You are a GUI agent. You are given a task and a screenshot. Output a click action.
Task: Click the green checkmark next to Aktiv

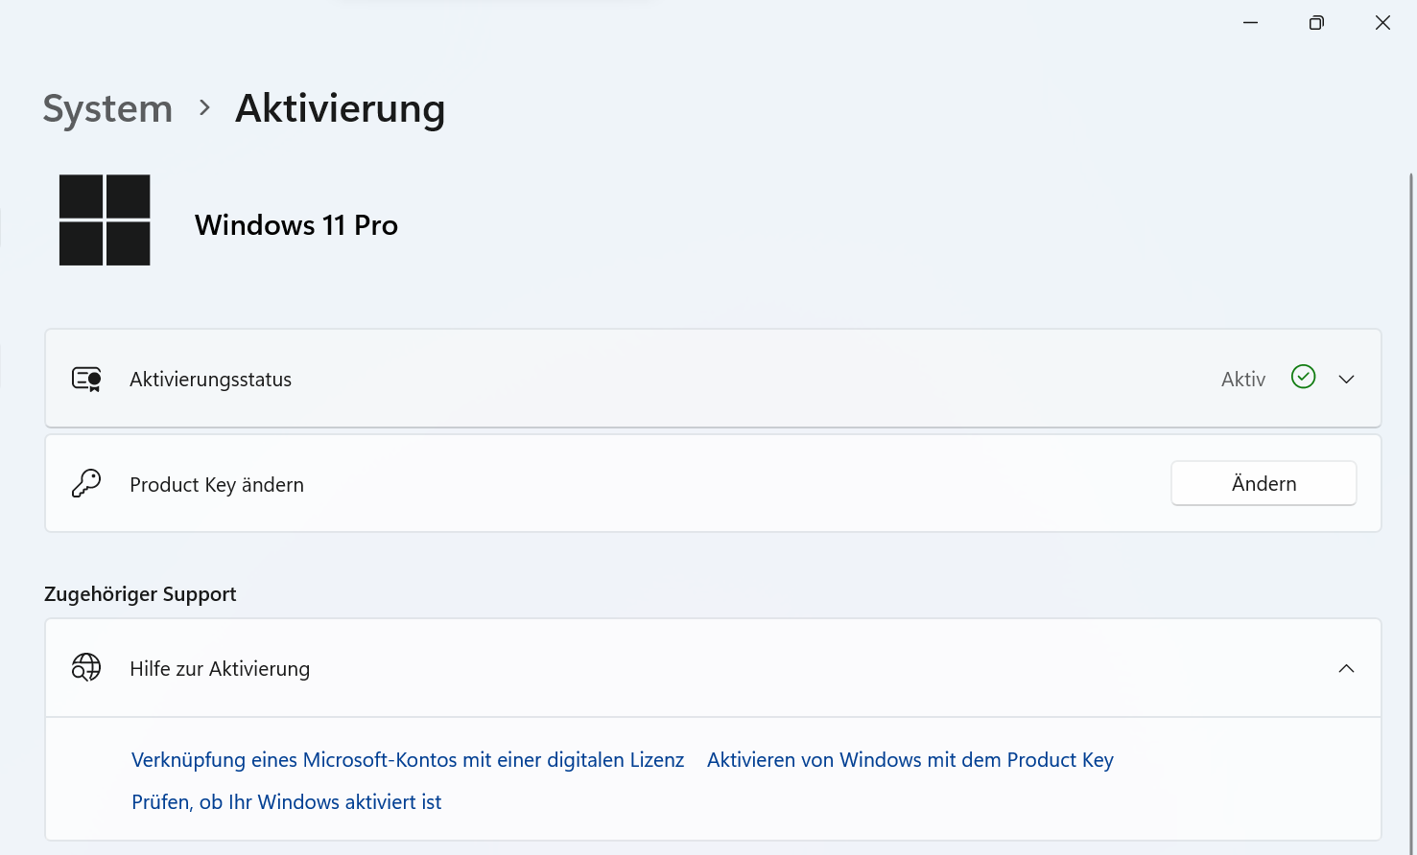coord(1303,377)
